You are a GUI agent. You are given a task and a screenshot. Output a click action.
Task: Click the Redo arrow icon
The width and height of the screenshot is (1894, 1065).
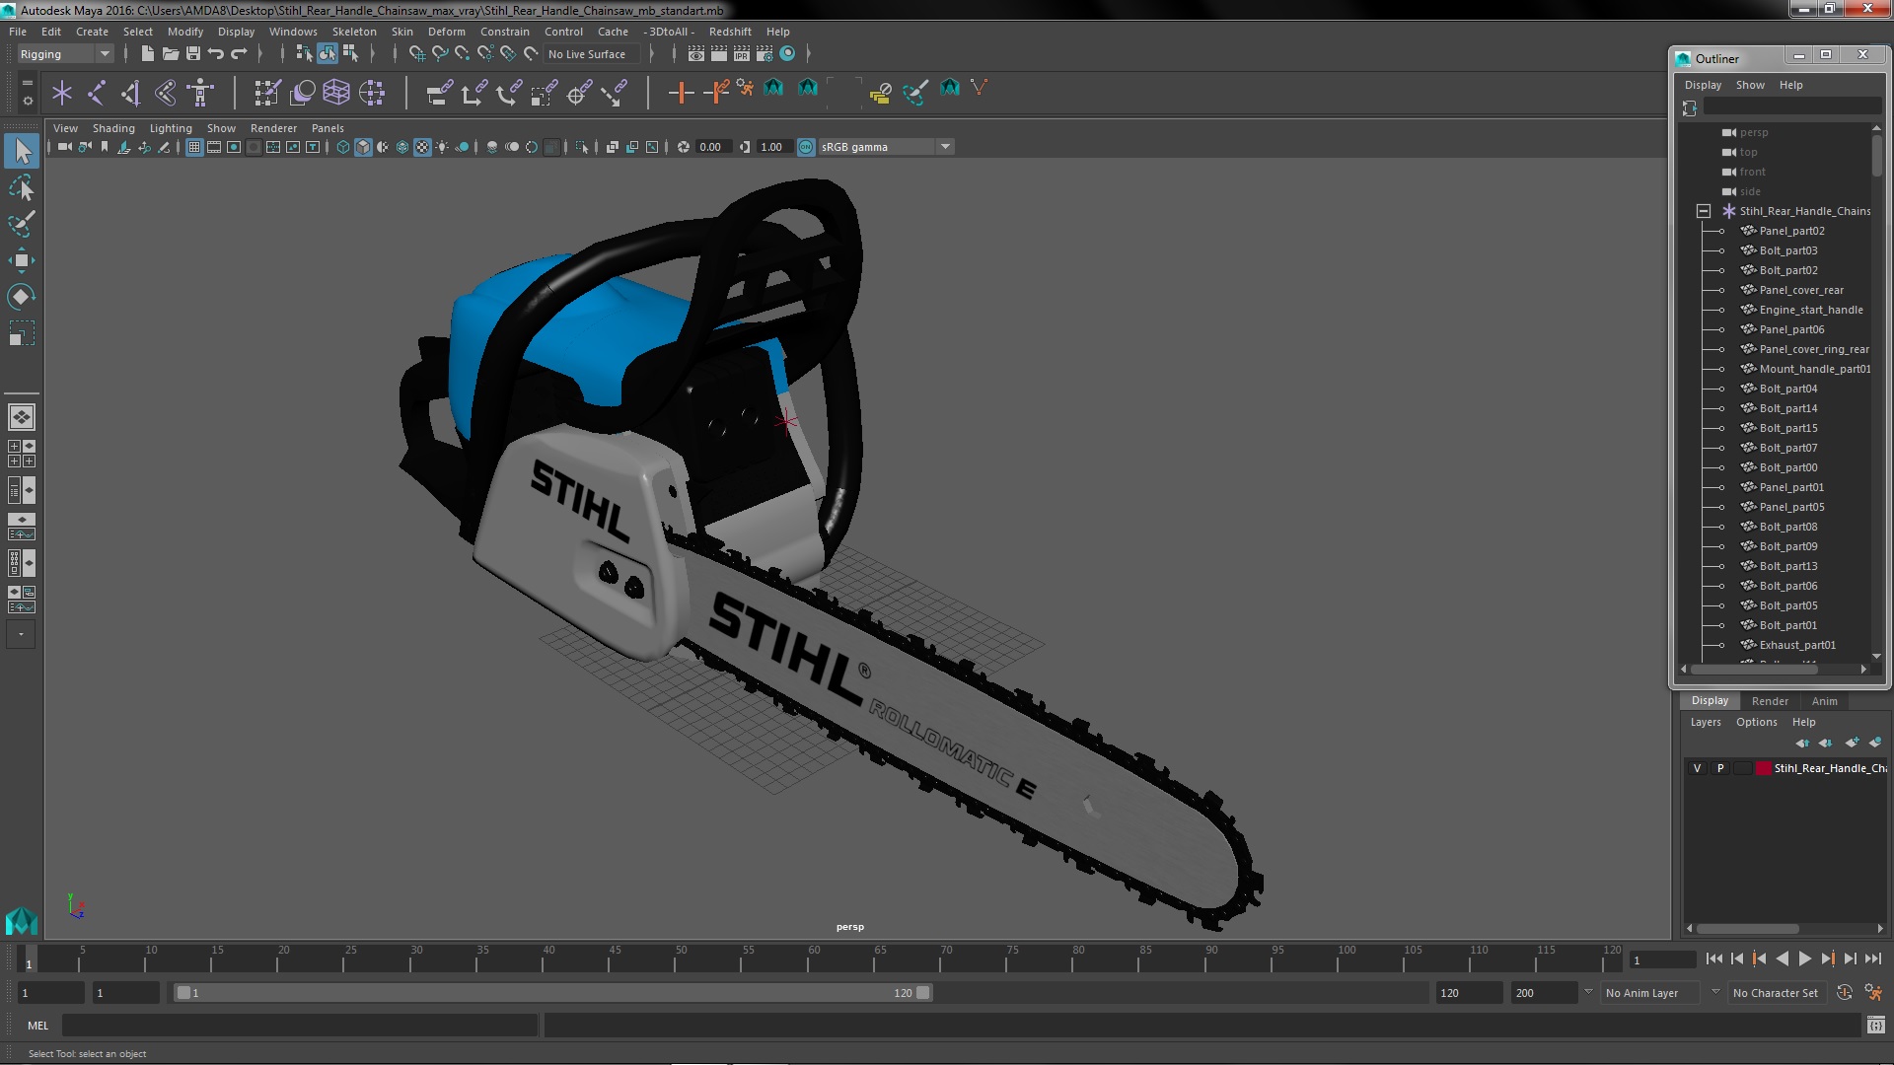point(240,54)
